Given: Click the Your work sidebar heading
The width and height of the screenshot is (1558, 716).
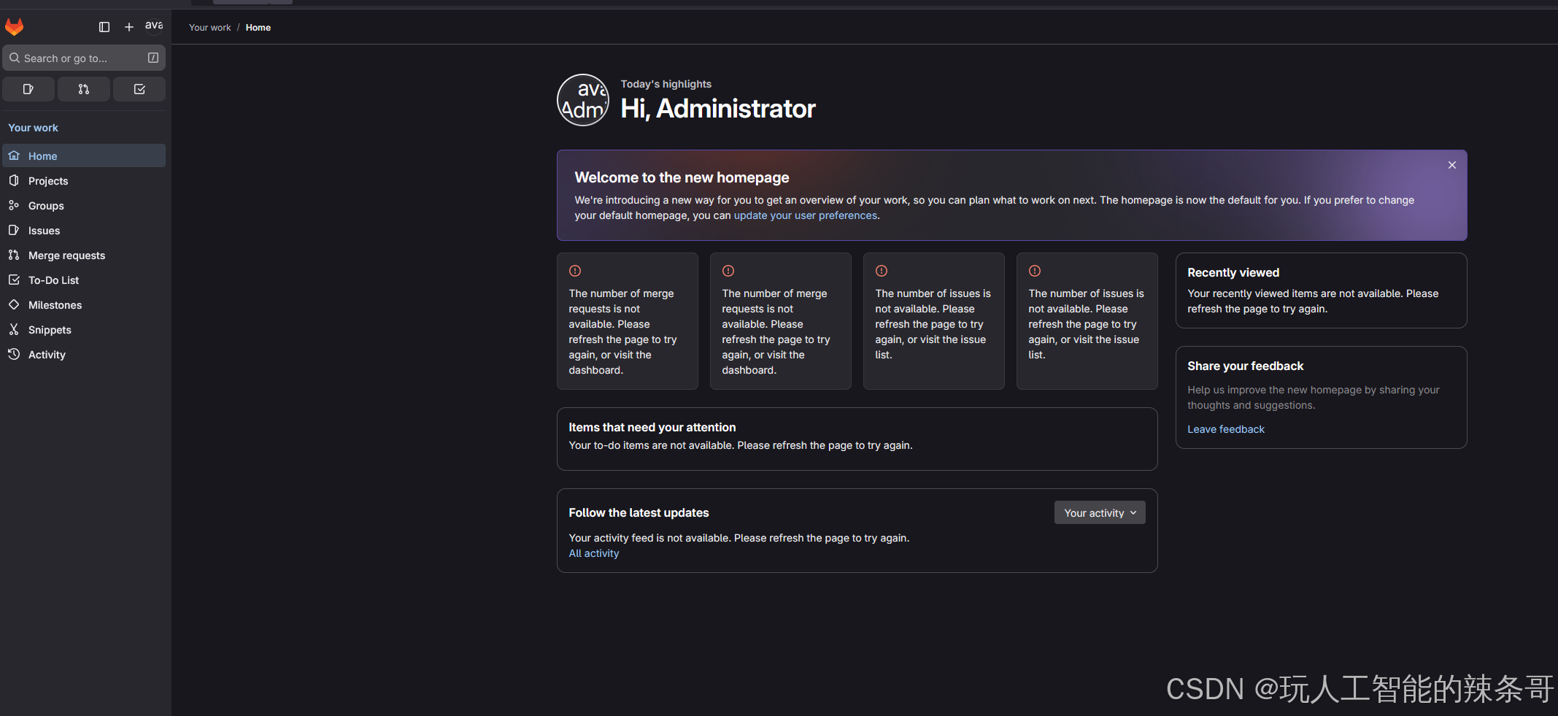Looking at the screenshot, I should (33, 128).
